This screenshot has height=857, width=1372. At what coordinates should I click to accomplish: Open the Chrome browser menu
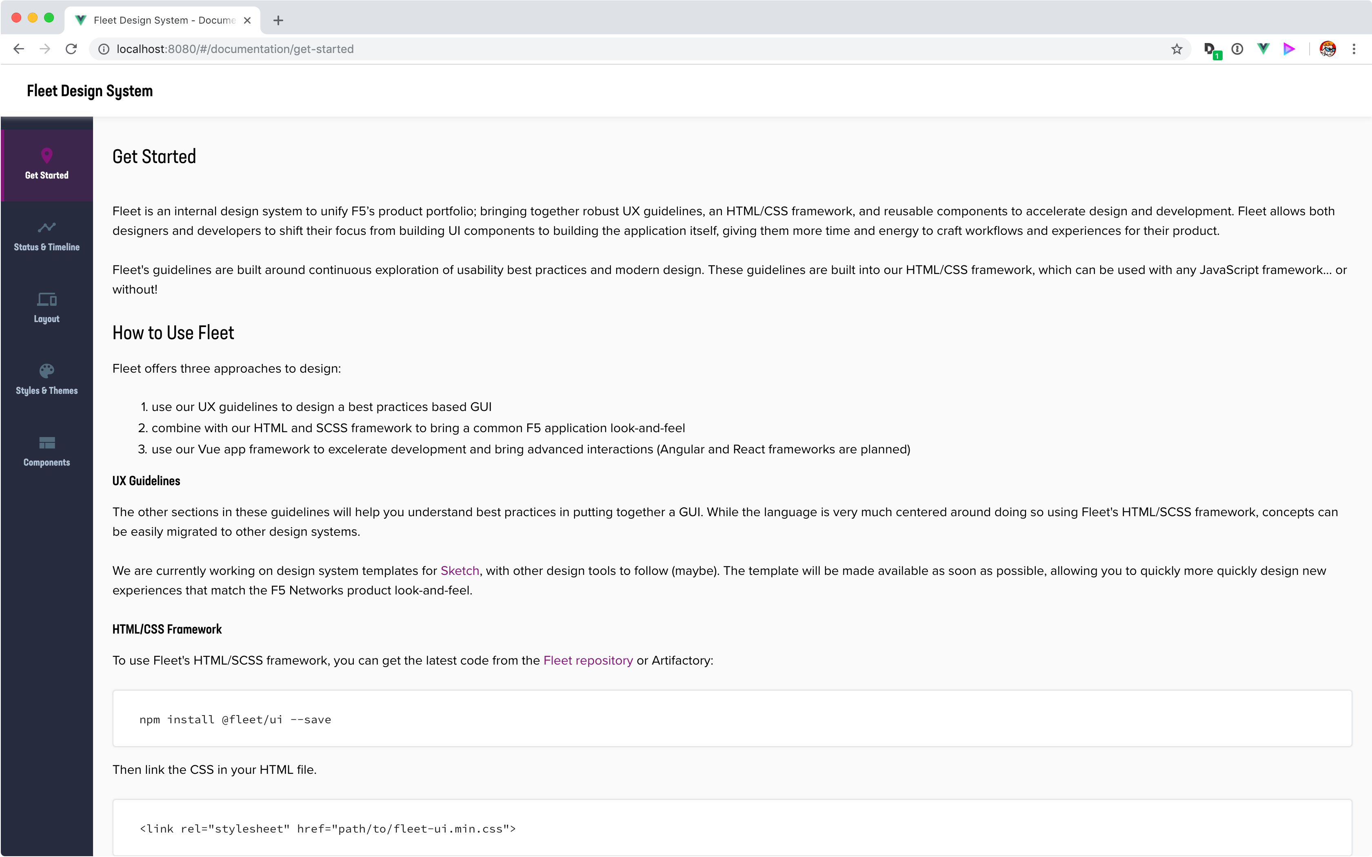1353,49
